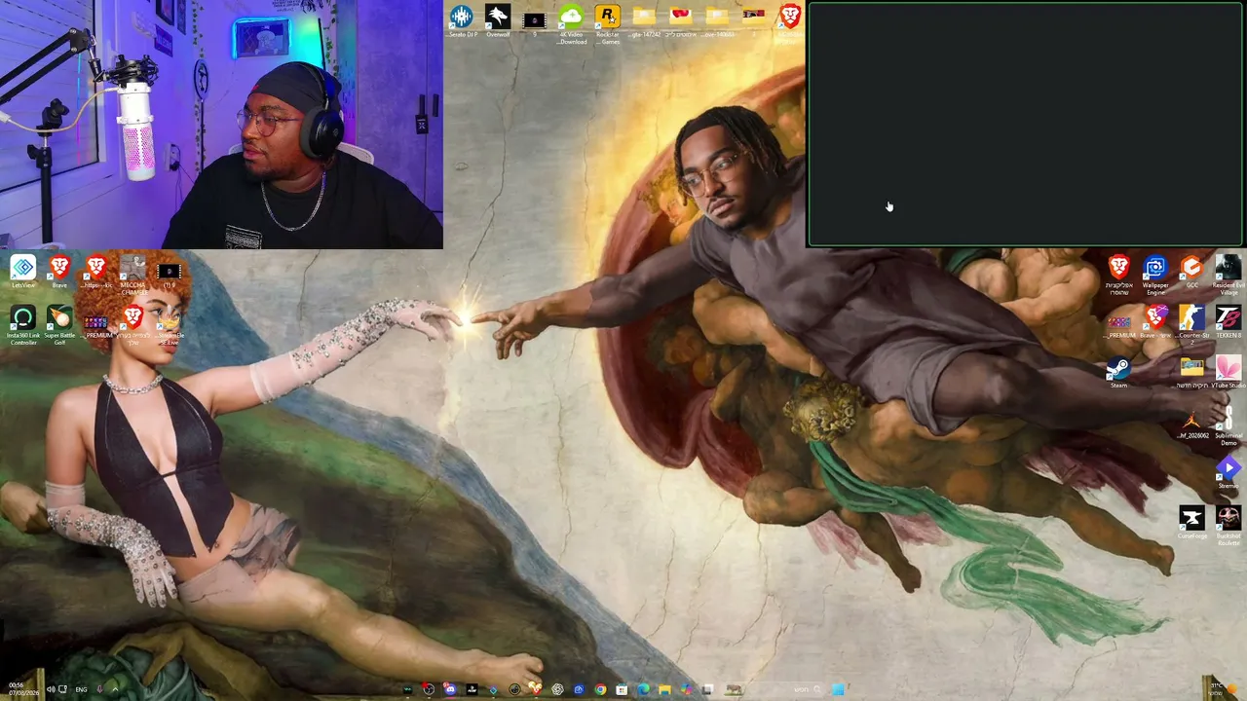The height and width of the screenshot is (701, 1247).
Task: Launch Counter-Strike 2 from the desktop
Action: (x=1191, y=326)
